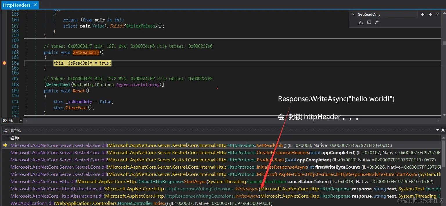Click the Token 0x060004F7 comment line
446x206 pixels.
coord(128,46)
